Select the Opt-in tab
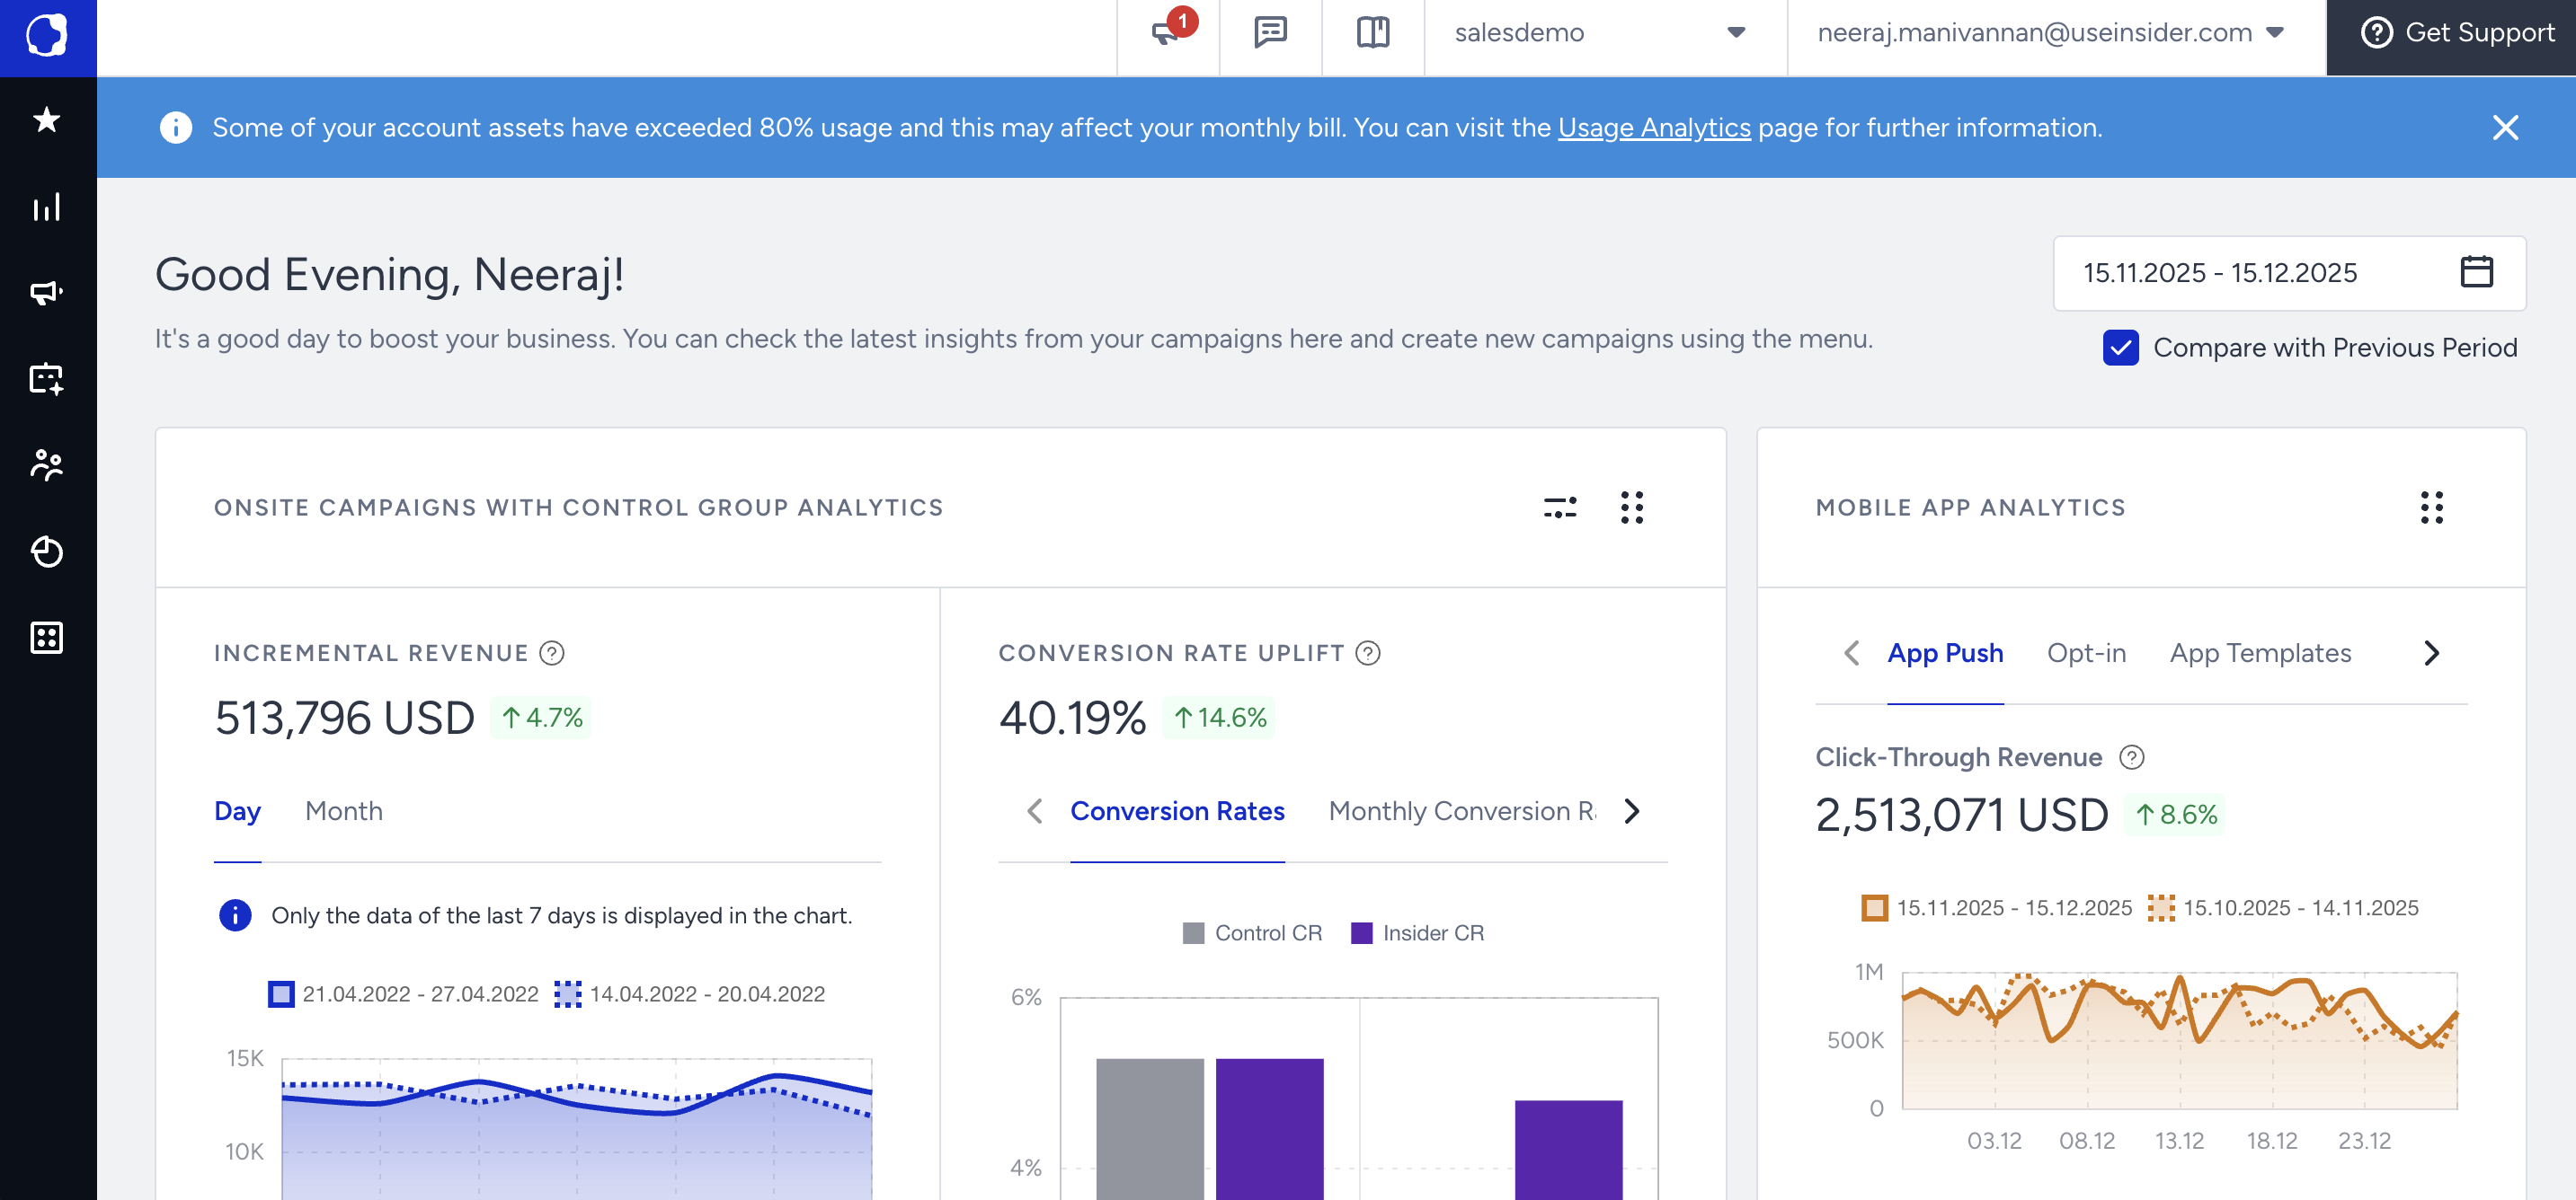Image resolution: width=2576 pixels, height=1200 pixels. [2086, 654]
